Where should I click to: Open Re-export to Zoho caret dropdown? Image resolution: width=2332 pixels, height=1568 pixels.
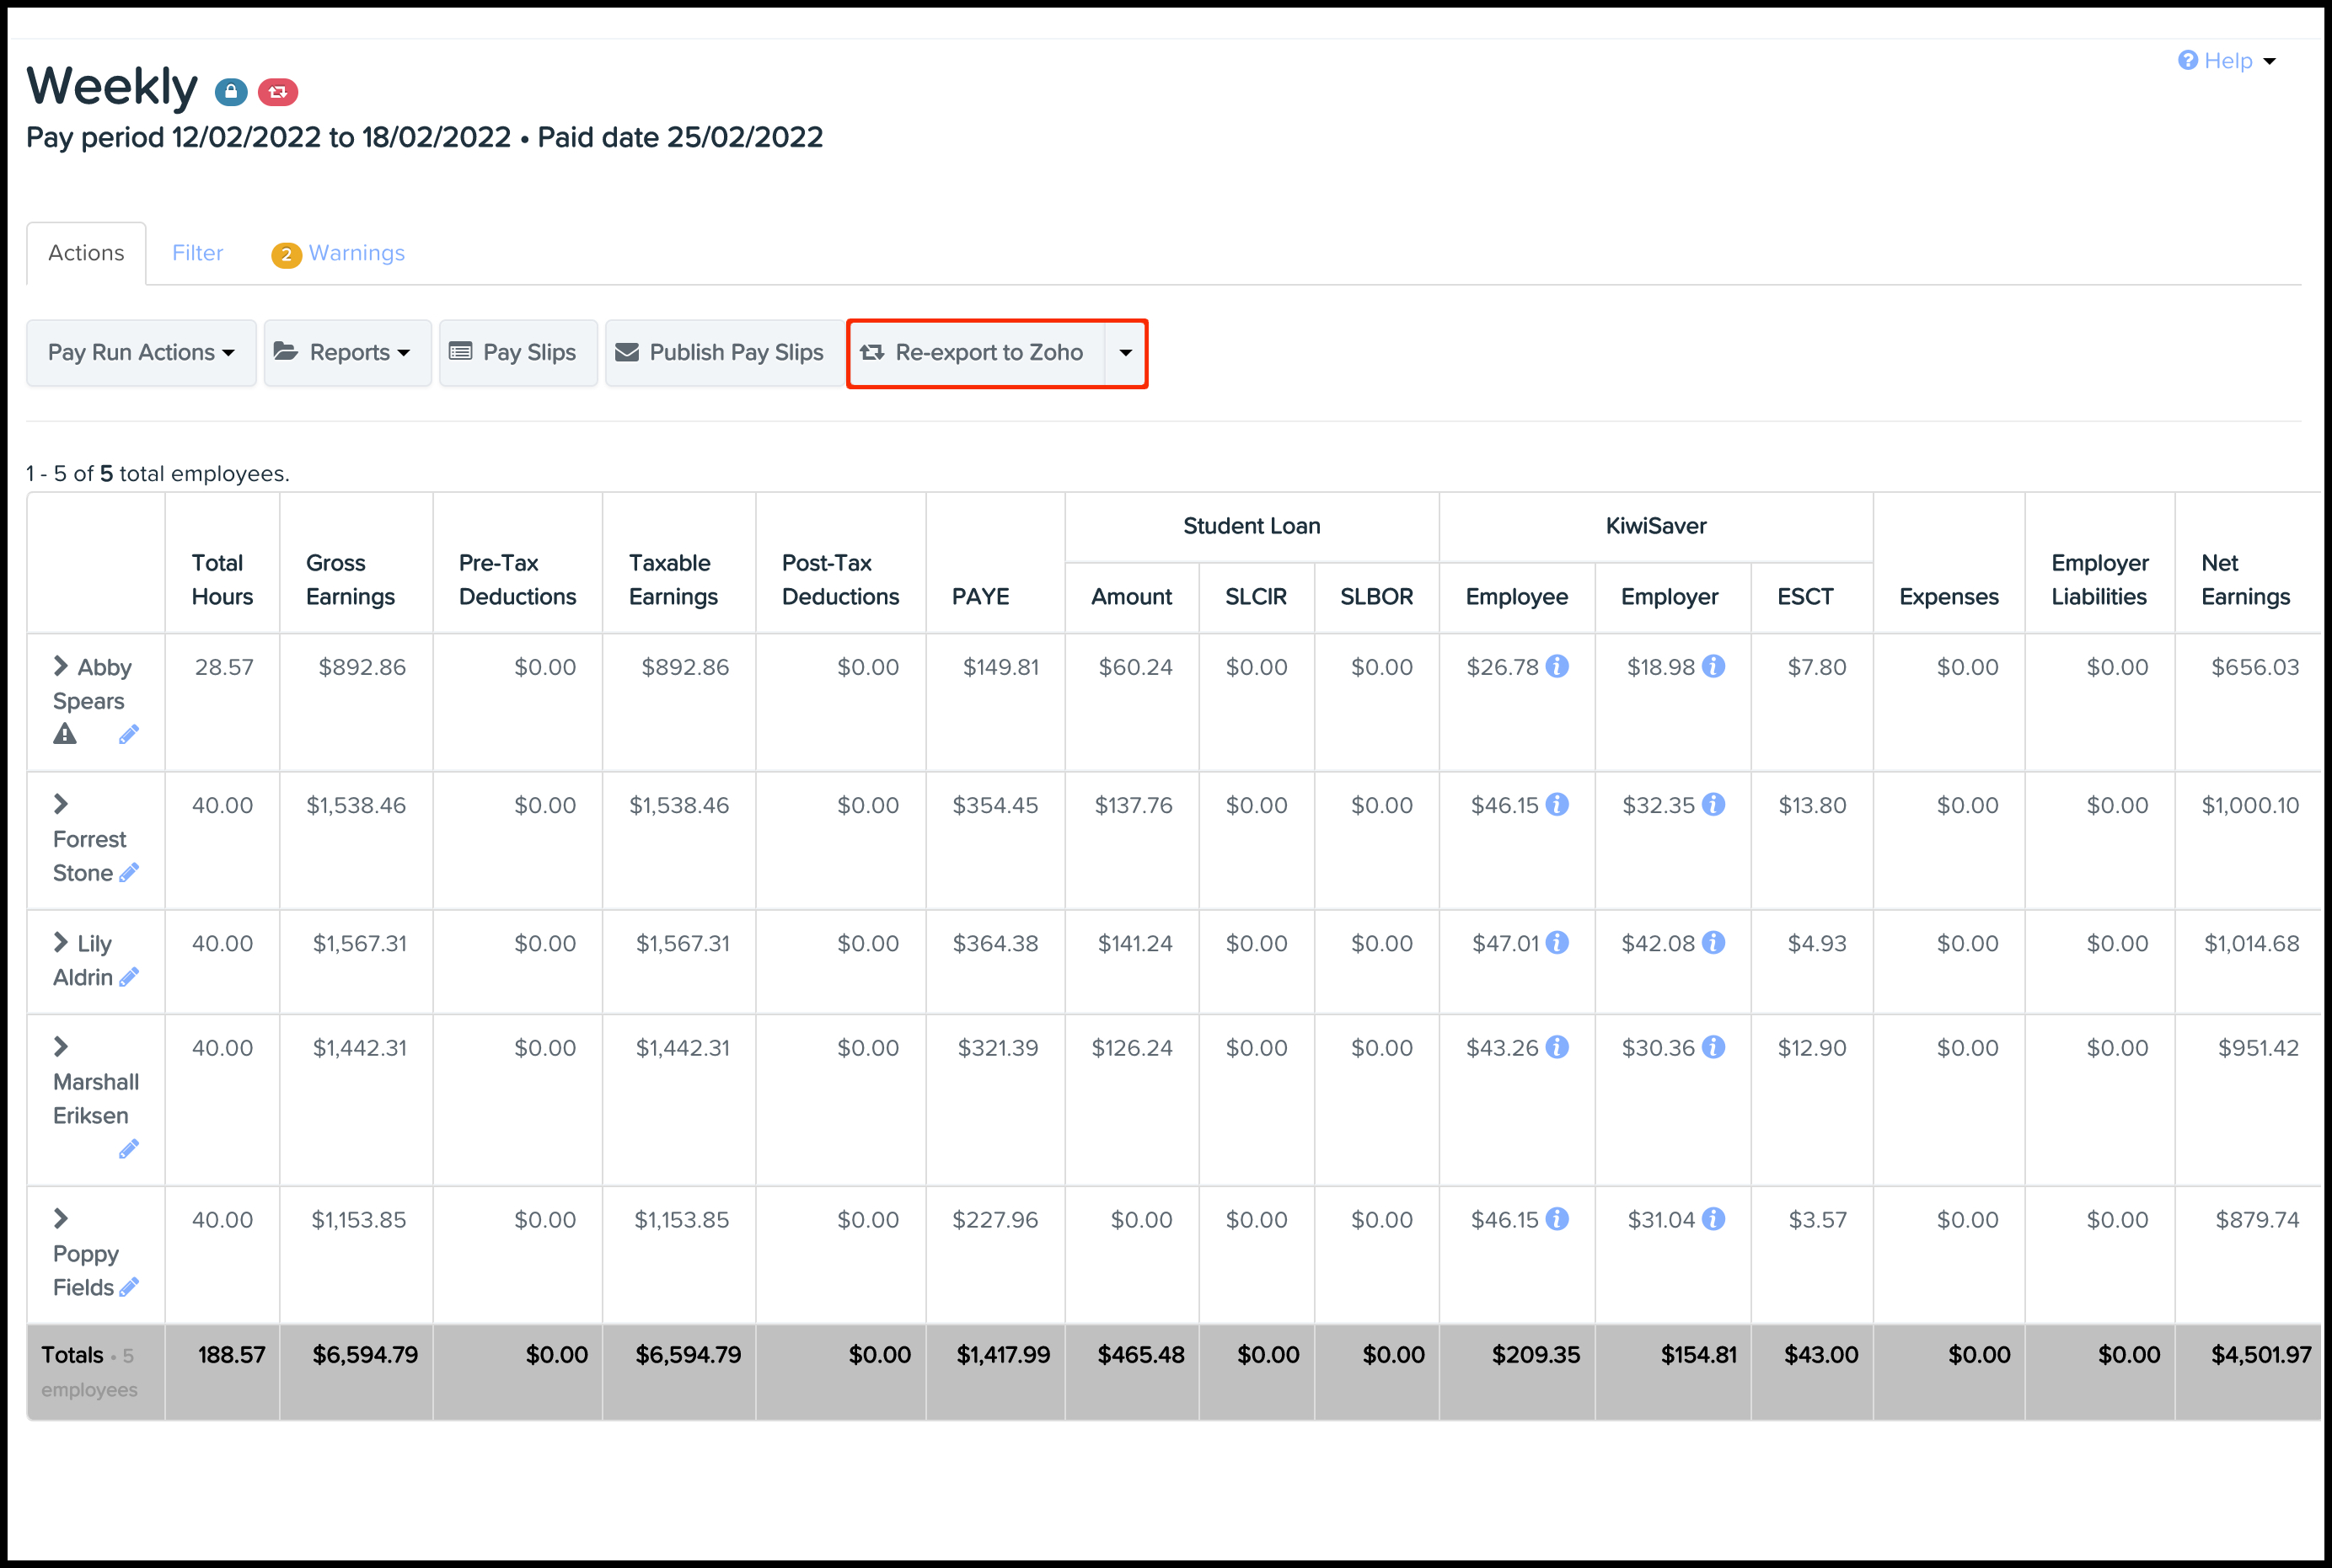coord(1125,353)
